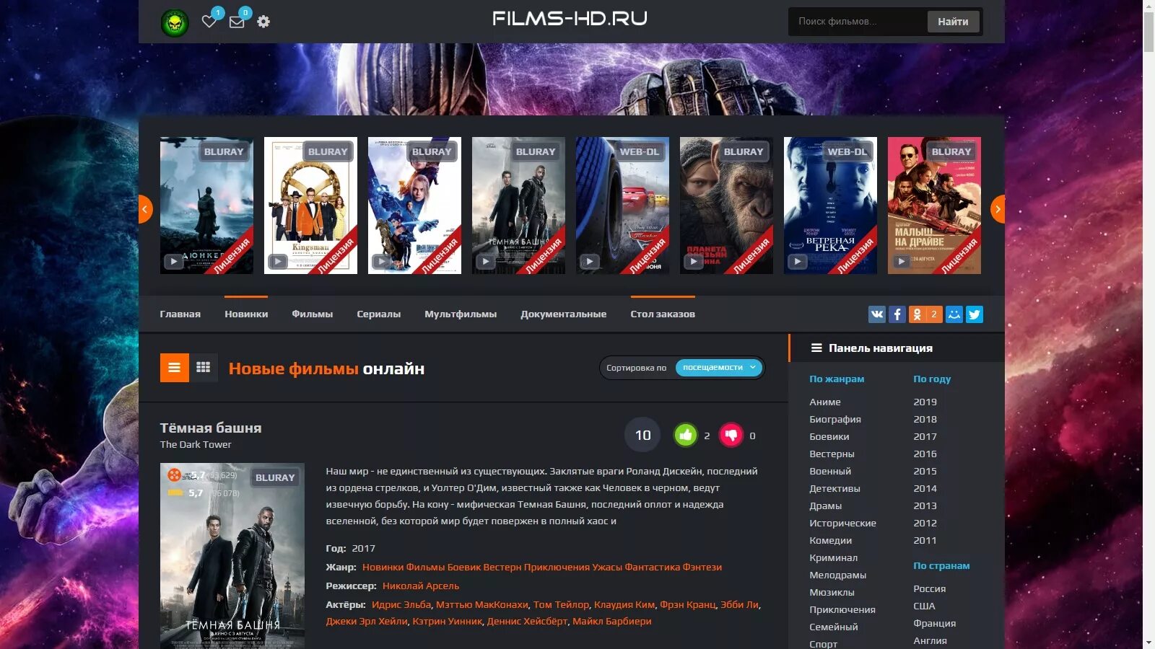Click play icon on Cars 3 poster

589,262
